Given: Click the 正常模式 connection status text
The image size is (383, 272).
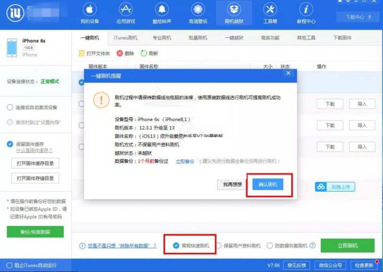Looking at the screenshot, I should [x=50, y=81].
